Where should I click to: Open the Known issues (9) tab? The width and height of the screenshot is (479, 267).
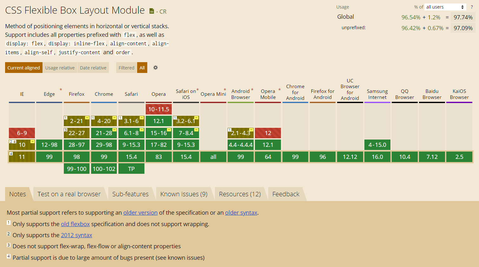pyautogui.click(x=184, y=194)
